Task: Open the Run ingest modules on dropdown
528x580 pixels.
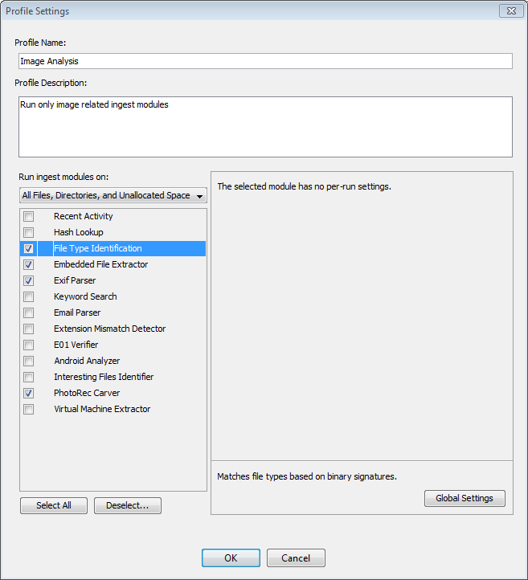Action: [113, 195]
